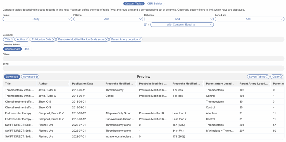Remove the Parent Artery Location chip

tap(140, 39)
